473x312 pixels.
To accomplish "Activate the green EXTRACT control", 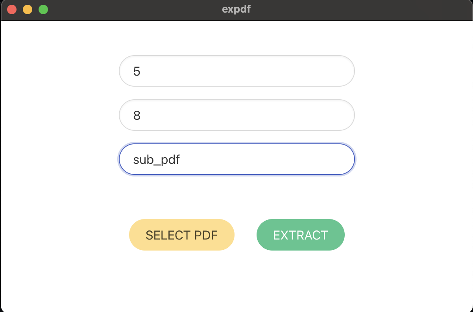I will point(300,235).
